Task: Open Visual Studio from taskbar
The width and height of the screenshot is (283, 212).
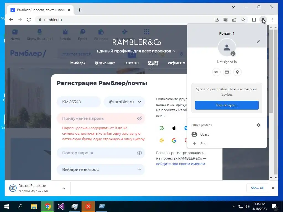Action: (61, 206)
